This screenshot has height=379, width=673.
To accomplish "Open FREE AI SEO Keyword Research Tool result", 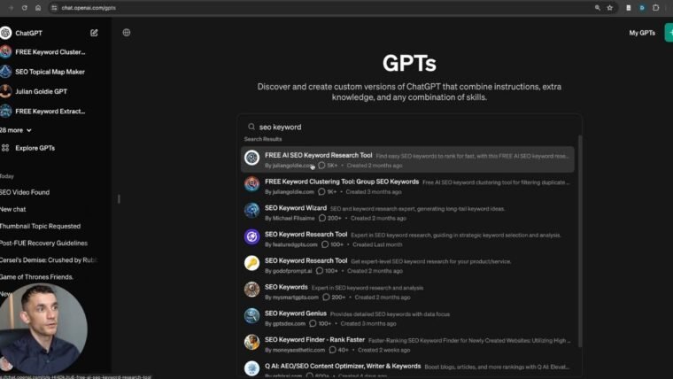I will [x=407, y=159].
